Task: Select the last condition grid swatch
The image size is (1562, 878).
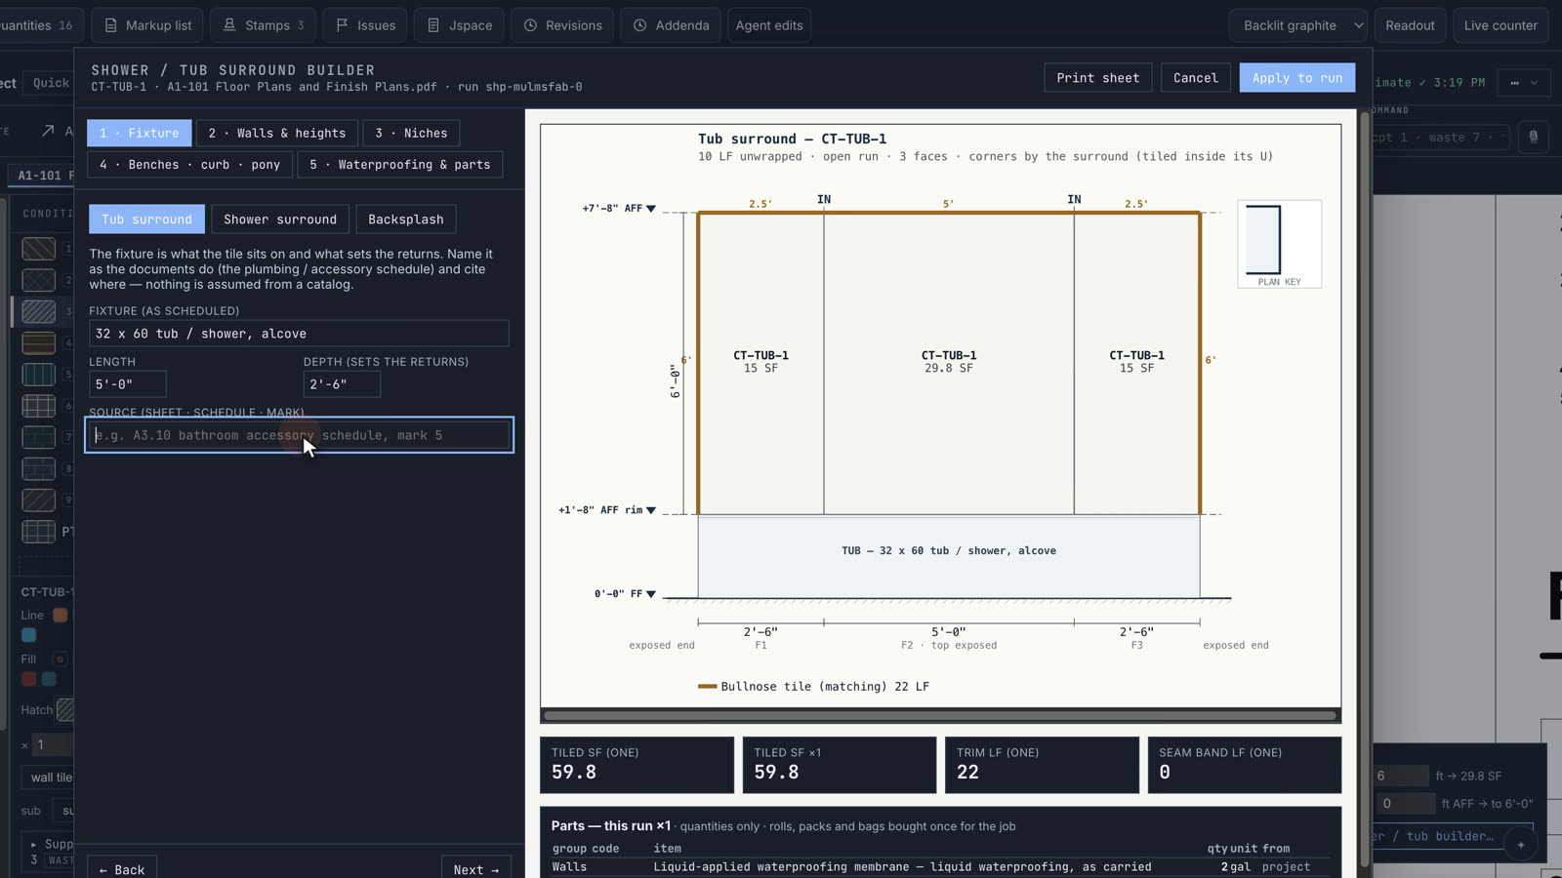Action: pos(38,532)
